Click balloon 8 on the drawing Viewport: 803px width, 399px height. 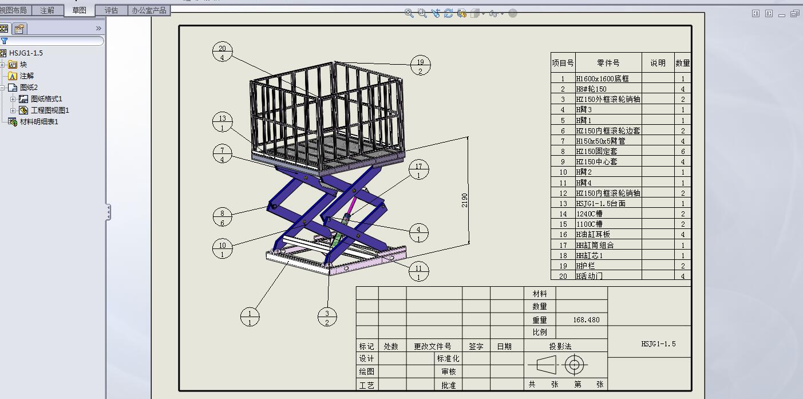tap(222, 218)
